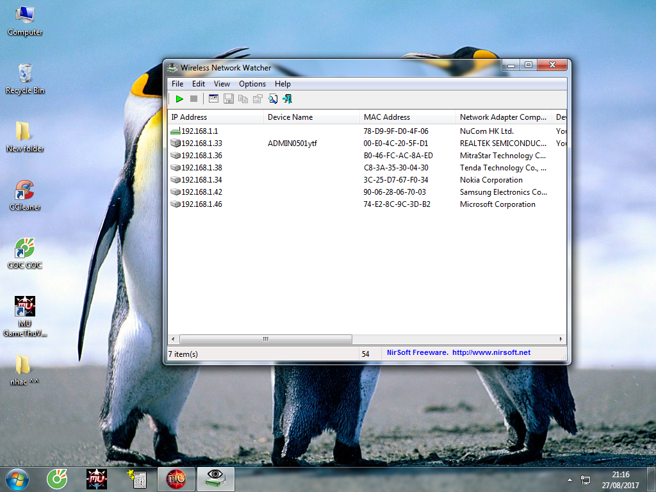This screenshot has height=492, width=656.
Task: Sort by MAC Address column header
Action: coord(408,117)
